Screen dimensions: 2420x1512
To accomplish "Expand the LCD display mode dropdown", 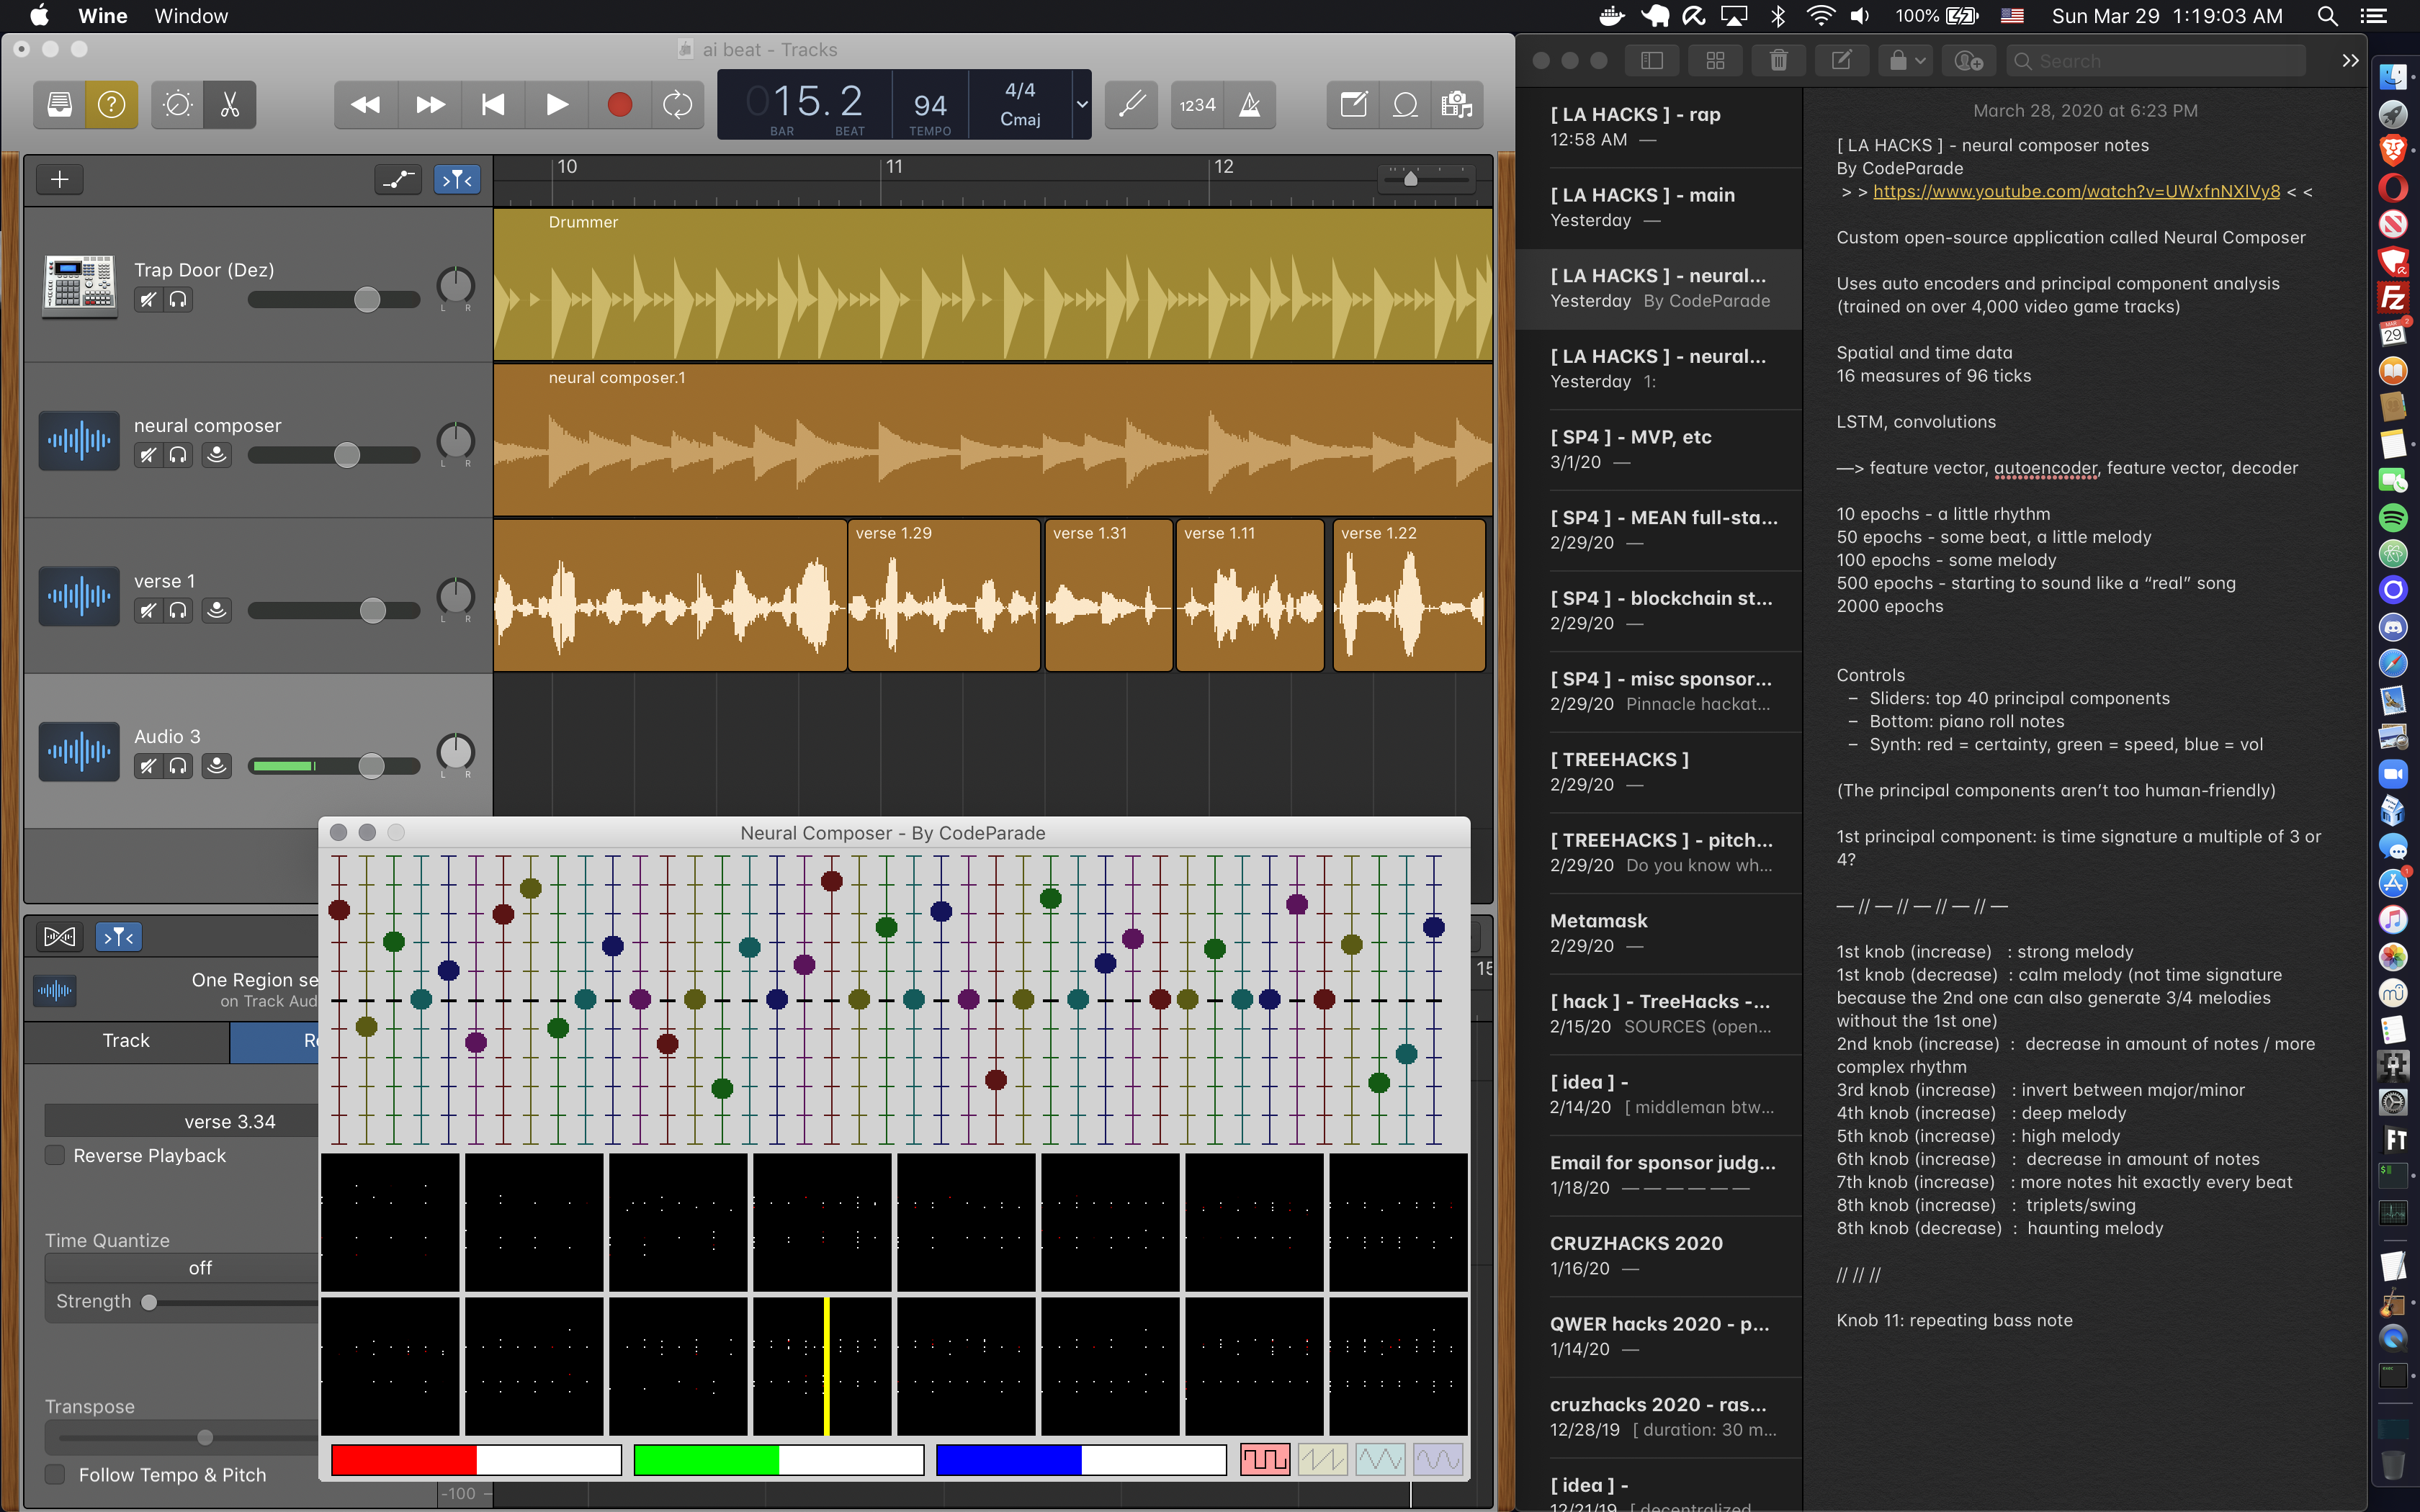I will click(x=1081, y=104).
